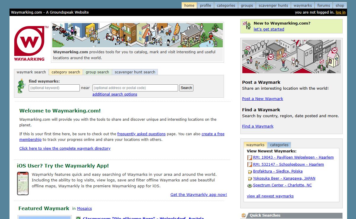
Task: Click the icon next to New to Waymarking.com
Action: 247,25
